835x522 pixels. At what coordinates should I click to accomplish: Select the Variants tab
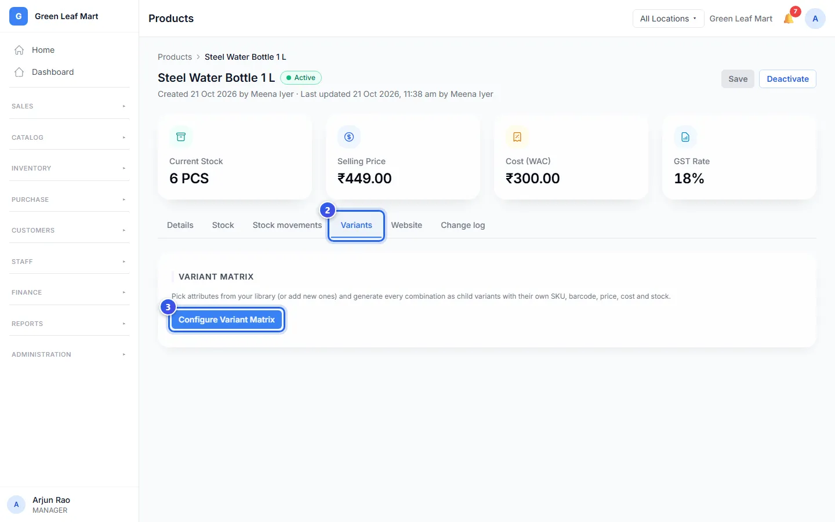357,225
